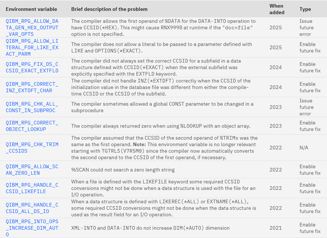Open QIBM_RPG_HANDLE_CCSID_LIKEFILE link
327x238 pixels.
click(x=32, y=188)
